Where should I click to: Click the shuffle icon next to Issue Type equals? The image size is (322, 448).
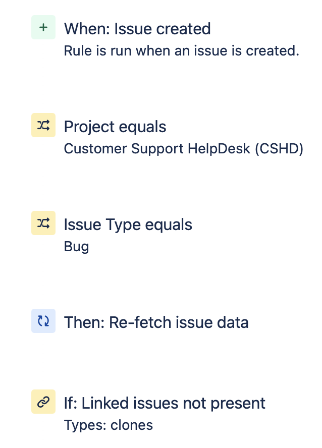coord(43,222)
